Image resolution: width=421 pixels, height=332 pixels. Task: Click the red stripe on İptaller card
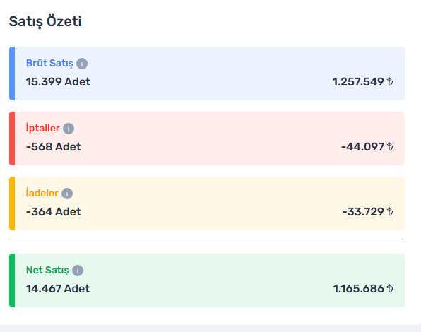[x=12, y=138]
